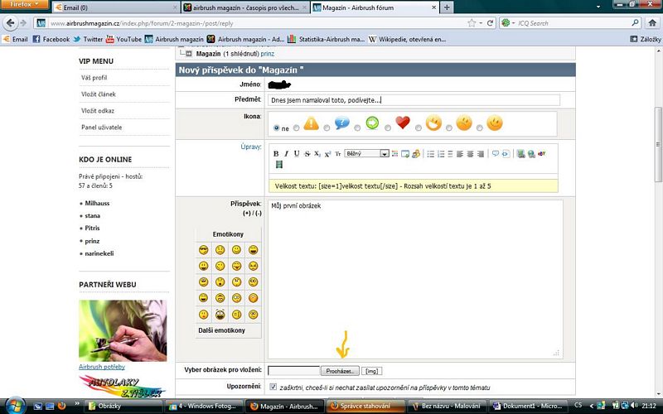This screenshot has height=414, width=663.
Task: Open 'Vložit článek' in VIP menu
Action: pyautogui.click(x=97, y=94)
